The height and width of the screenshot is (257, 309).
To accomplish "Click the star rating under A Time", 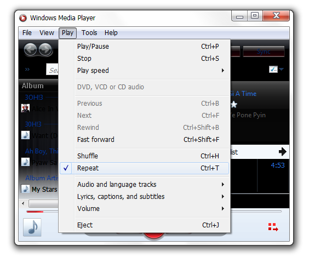I will click(x=234, y=105).
